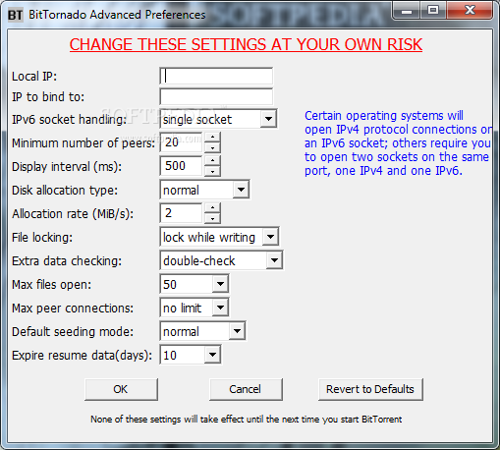Click into the Local IP field
The height and width of the screenshot is (450, 500).
pyautogui.click(x=216, y=77)
